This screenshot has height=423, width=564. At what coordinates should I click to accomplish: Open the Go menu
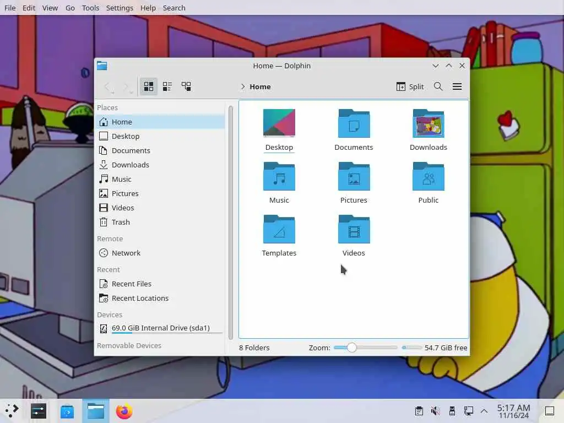click(70, 8)
